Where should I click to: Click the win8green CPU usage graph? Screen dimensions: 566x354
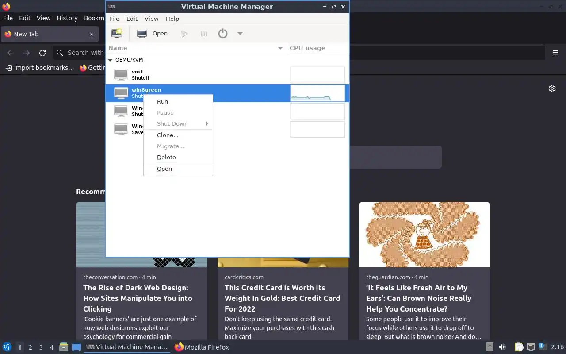point(317,93)
